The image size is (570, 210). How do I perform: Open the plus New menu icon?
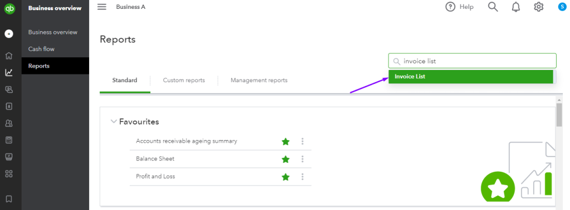click(9, 34)
